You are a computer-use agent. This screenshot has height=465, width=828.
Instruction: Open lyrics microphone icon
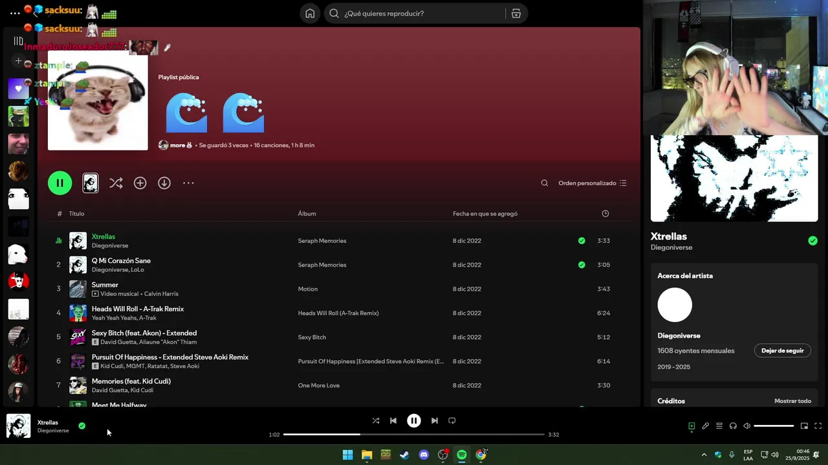pos(705,426)
